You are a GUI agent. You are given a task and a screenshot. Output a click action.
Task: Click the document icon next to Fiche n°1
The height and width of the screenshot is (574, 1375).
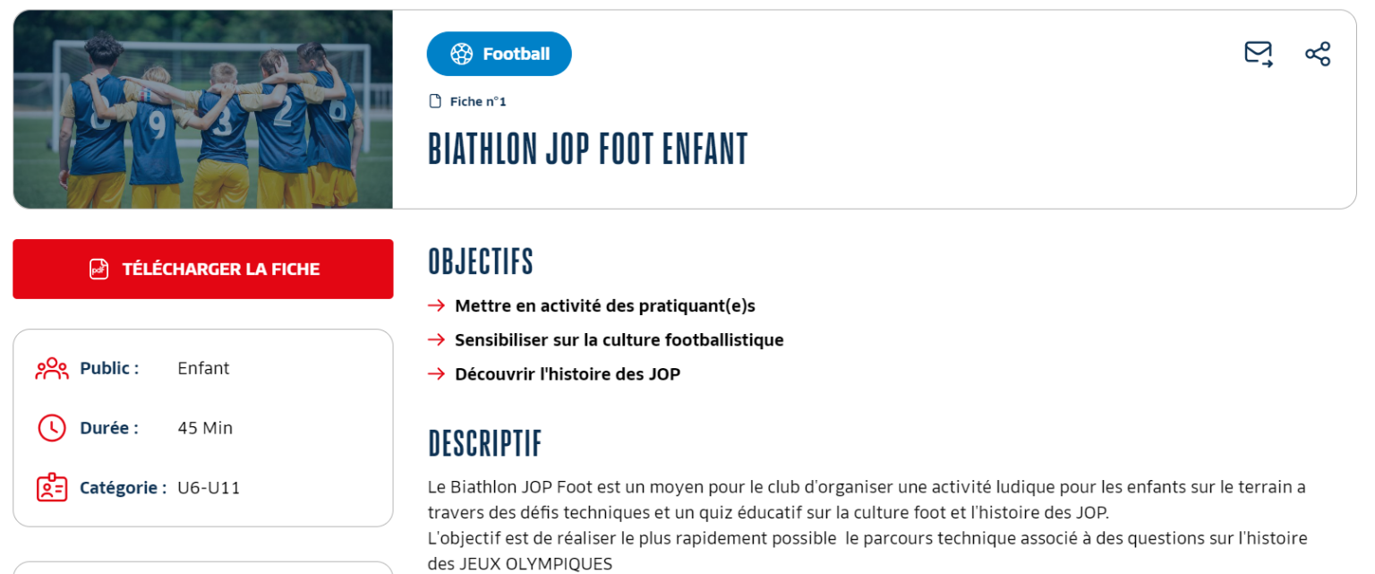433,101
